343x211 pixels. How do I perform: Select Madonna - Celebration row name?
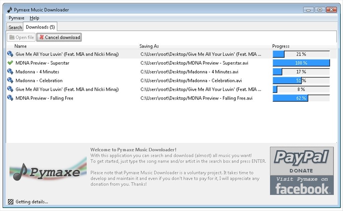[39, 81]
